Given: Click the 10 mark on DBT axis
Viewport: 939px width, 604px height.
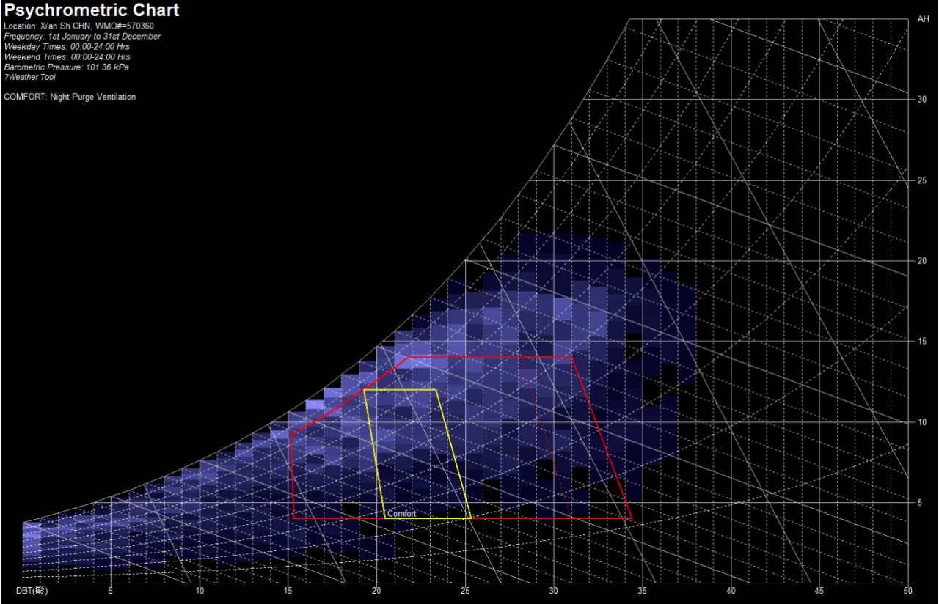Looking at the screenshot, I should (x=199, y=591).
